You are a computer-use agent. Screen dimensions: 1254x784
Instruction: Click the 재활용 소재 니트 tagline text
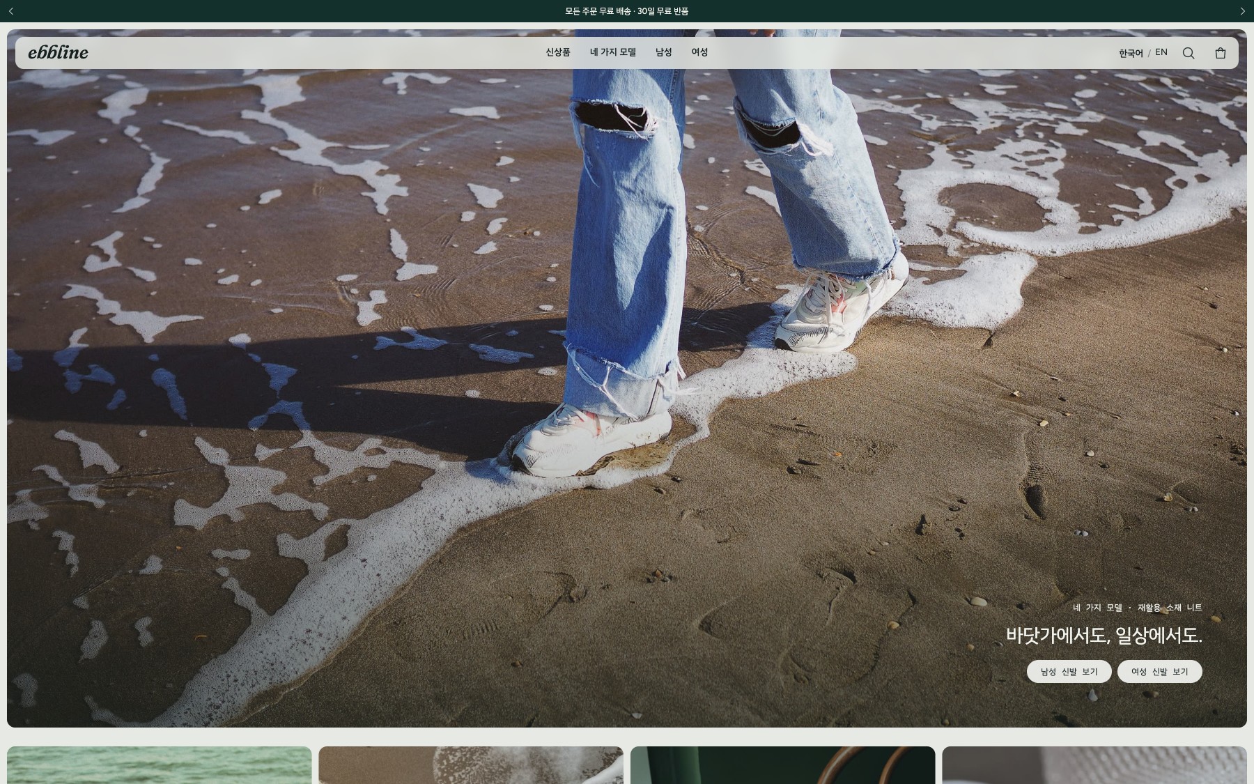tap(1170, 608)
